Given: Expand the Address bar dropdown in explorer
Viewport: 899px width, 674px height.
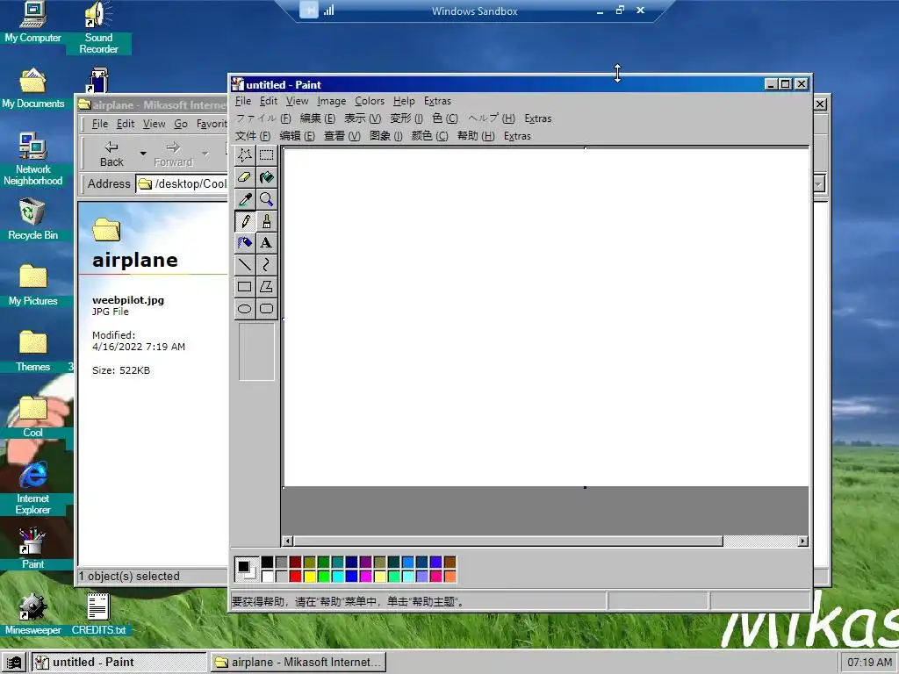Looking at the screenshot, I should click(x=819, y=183).
